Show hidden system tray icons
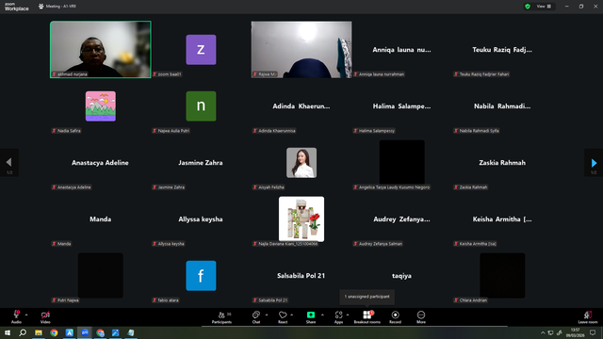The width and height of the screenshot is (603, 339). 543,332
